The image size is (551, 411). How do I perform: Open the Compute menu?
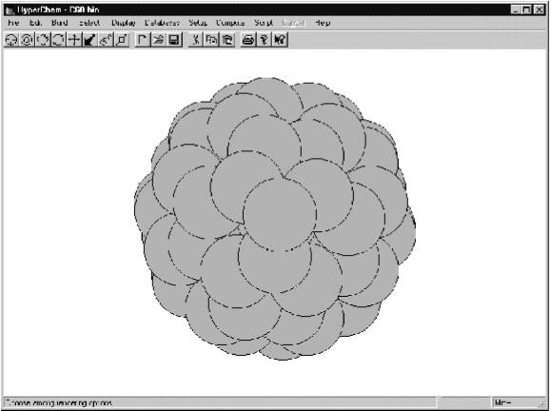230,23
